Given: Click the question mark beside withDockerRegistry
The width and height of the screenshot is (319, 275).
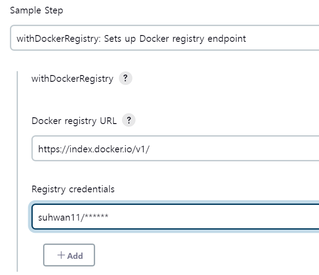Looking at the screenshot, I should [126, 78].
